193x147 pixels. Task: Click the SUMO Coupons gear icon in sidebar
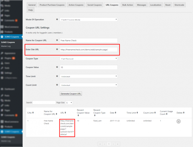tap(2, 37)
